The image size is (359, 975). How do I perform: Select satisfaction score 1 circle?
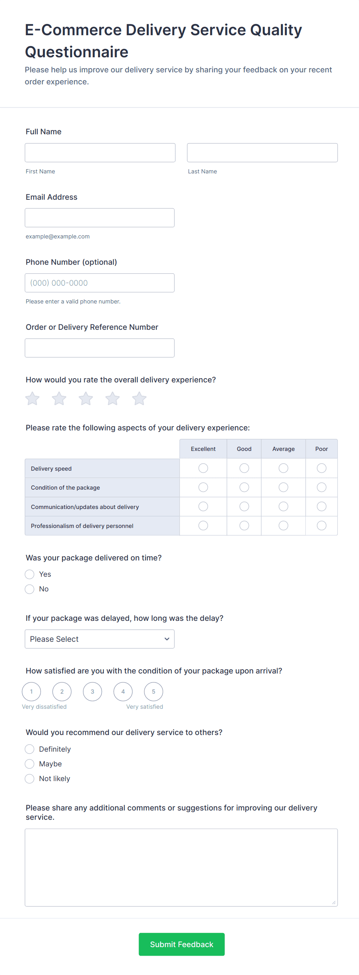click(31, 692)
